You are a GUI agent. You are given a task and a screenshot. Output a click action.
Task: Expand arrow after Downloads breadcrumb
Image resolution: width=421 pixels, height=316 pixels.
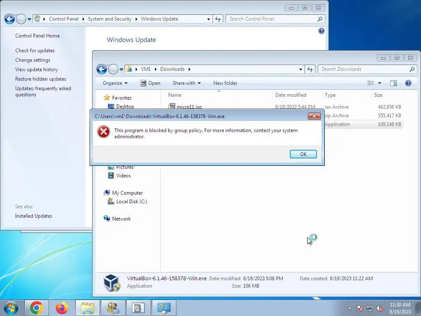tap(189, 69)
